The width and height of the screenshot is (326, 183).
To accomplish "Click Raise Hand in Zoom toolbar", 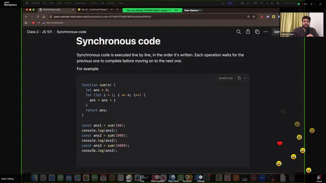I will click(x=173, y=178).
